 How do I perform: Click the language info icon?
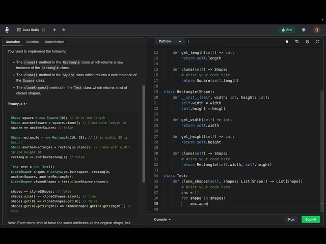pos(188,41)
